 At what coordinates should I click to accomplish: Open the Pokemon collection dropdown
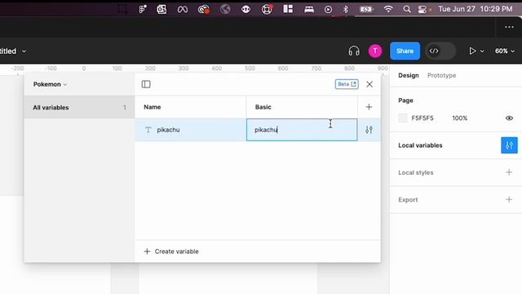coord(50,84)
